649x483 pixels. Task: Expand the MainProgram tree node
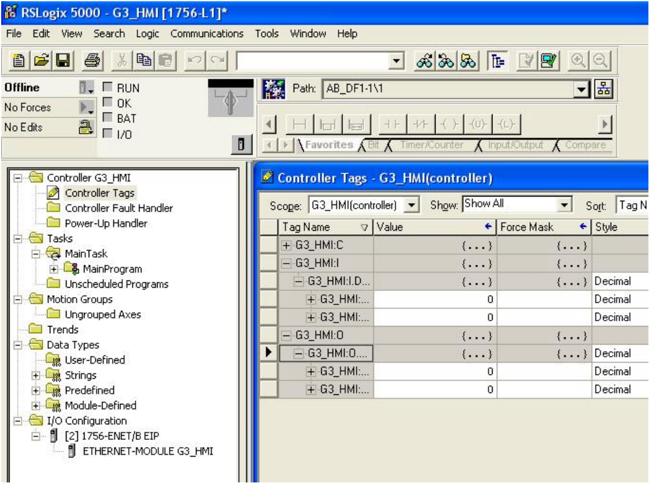coord(54,269)
